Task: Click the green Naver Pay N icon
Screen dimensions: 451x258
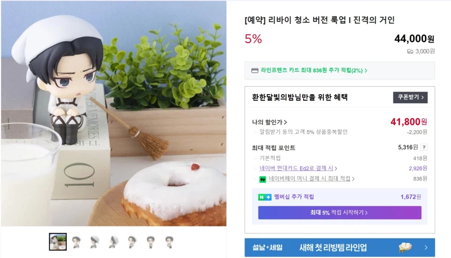Action: point(262,179)
